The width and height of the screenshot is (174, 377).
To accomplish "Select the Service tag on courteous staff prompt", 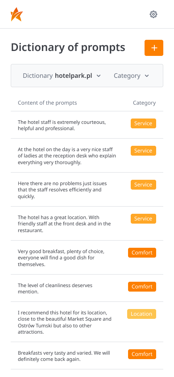I will [x=143, y=123].
